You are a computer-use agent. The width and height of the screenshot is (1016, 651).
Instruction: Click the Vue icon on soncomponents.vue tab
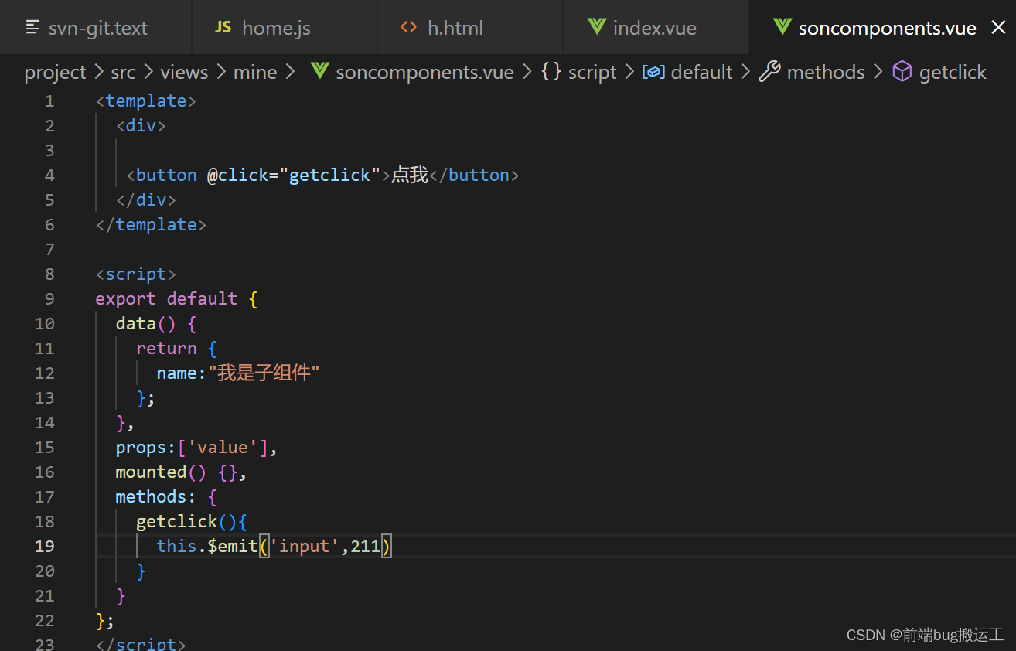click(x=781, y=27)
